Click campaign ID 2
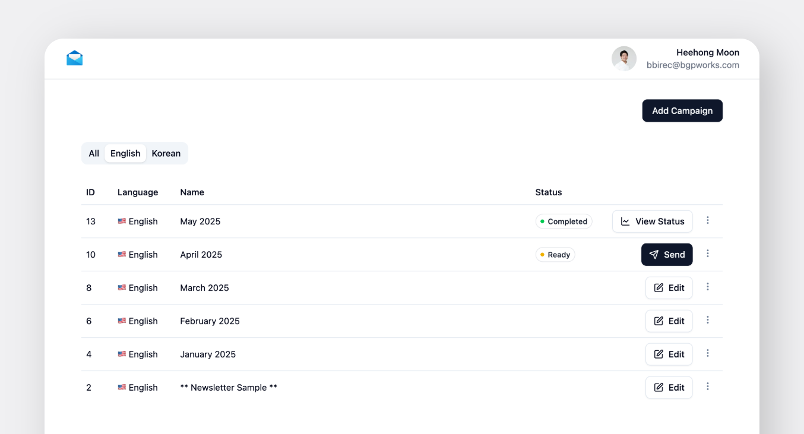The image size is (804, 434). click(89, 388)
